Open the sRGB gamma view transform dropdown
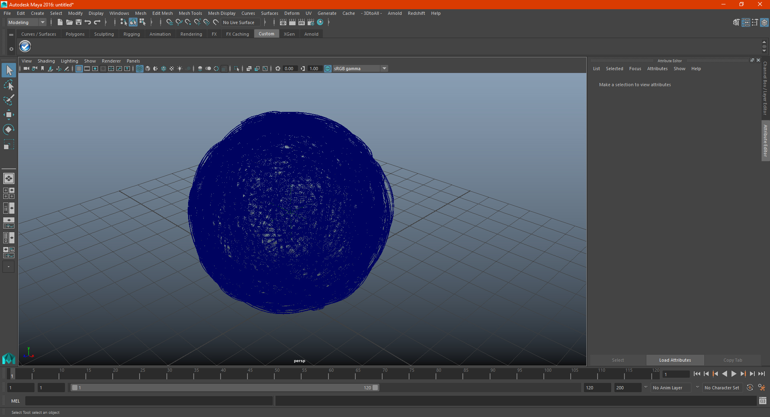This screenshot has height=417, width=770. pyautogui.click(x=361, y=69)
